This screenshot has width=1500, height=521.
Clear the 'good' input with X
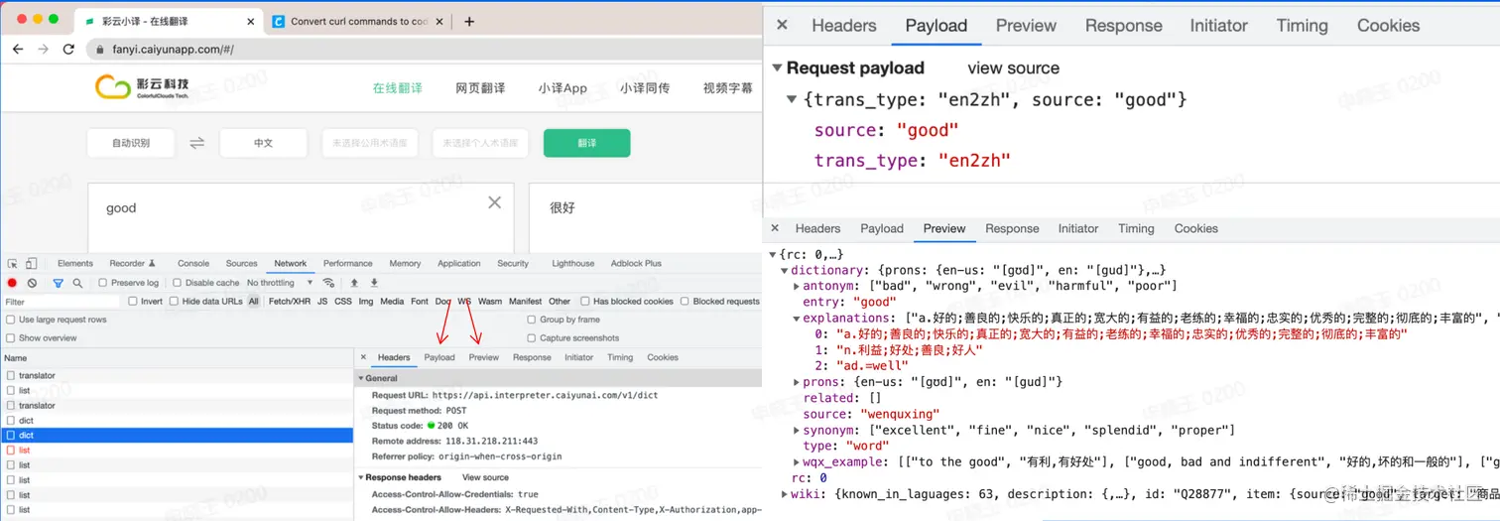tap(494, 202)
